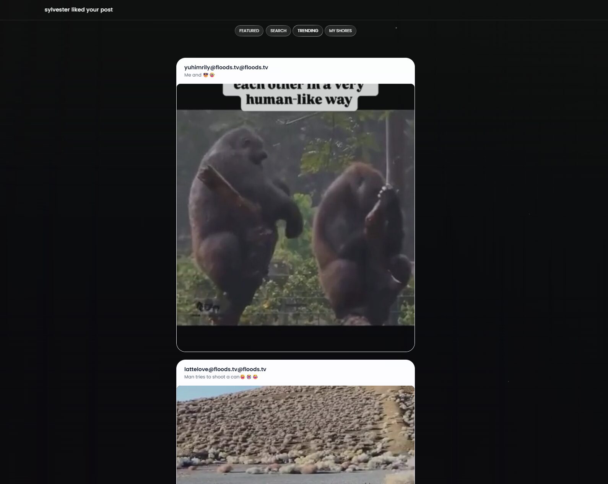
Task: Play the gorilla video post
Action: click(x=295, y=214)
